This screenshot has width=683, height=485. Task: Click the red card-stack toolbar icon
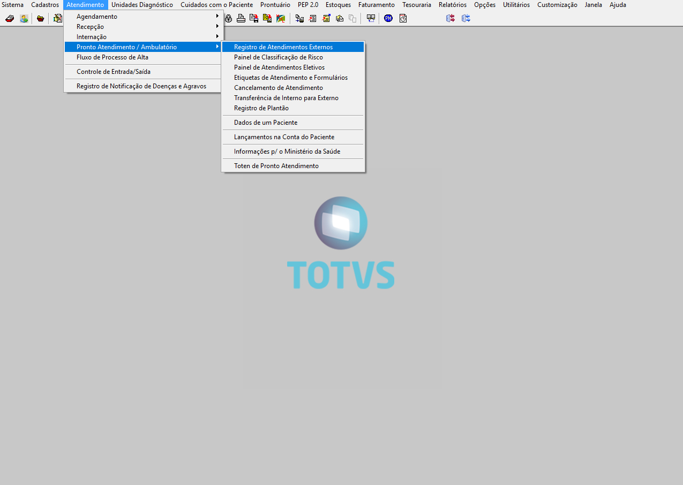(x=10, y=18)
